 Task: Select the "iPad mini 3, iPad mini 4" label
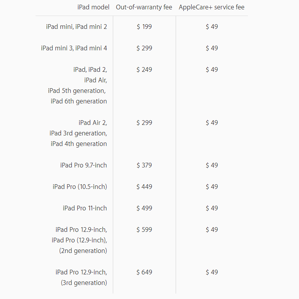[x=74, y=48]
